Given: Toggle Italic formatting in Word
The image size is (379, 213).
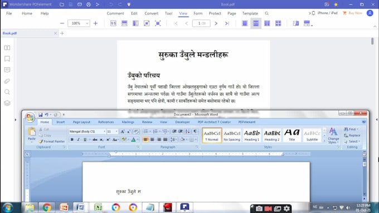Looking at the screenshot, I should (x=79, y=140).
